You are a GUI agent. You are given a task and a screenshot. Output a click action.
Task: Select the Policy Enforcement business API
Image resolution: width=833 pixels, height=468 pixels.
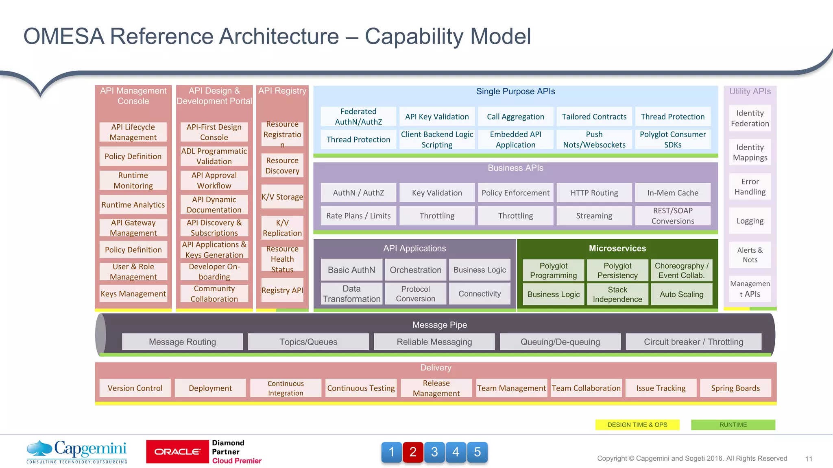click(x=515, y=193)
